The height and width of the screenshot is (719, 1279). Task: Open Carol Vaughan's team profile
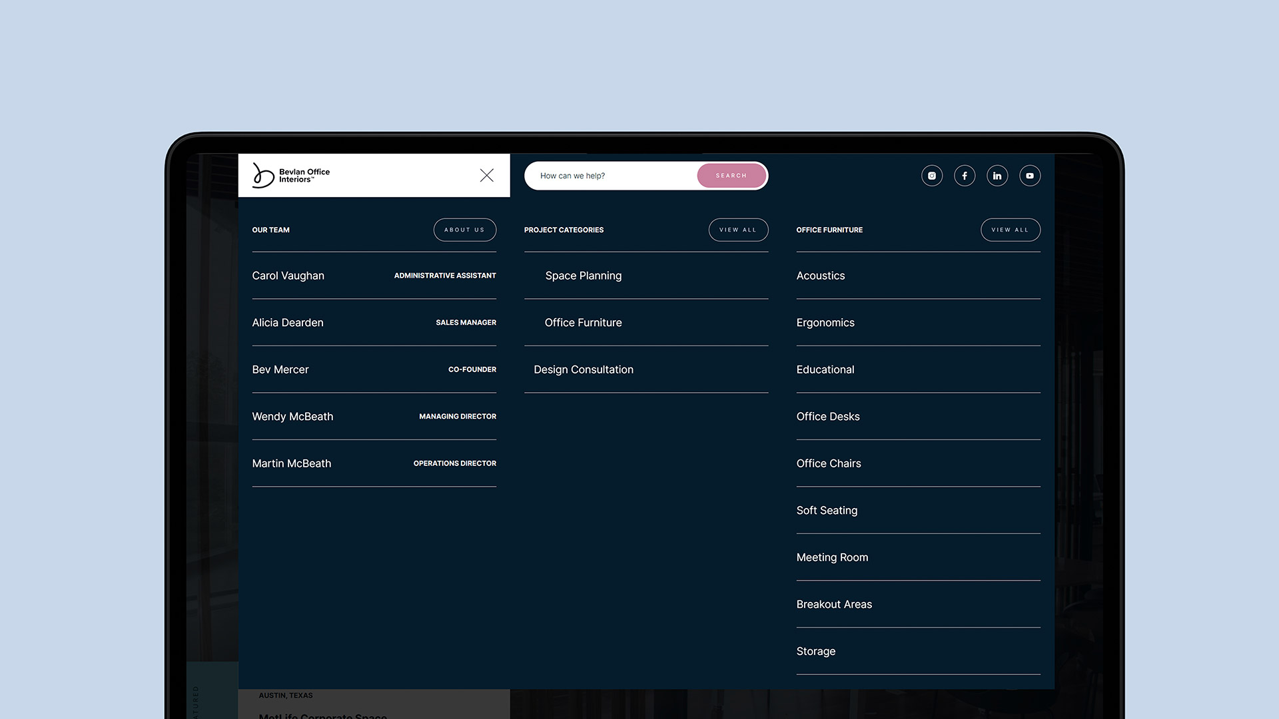pos(288,276)
